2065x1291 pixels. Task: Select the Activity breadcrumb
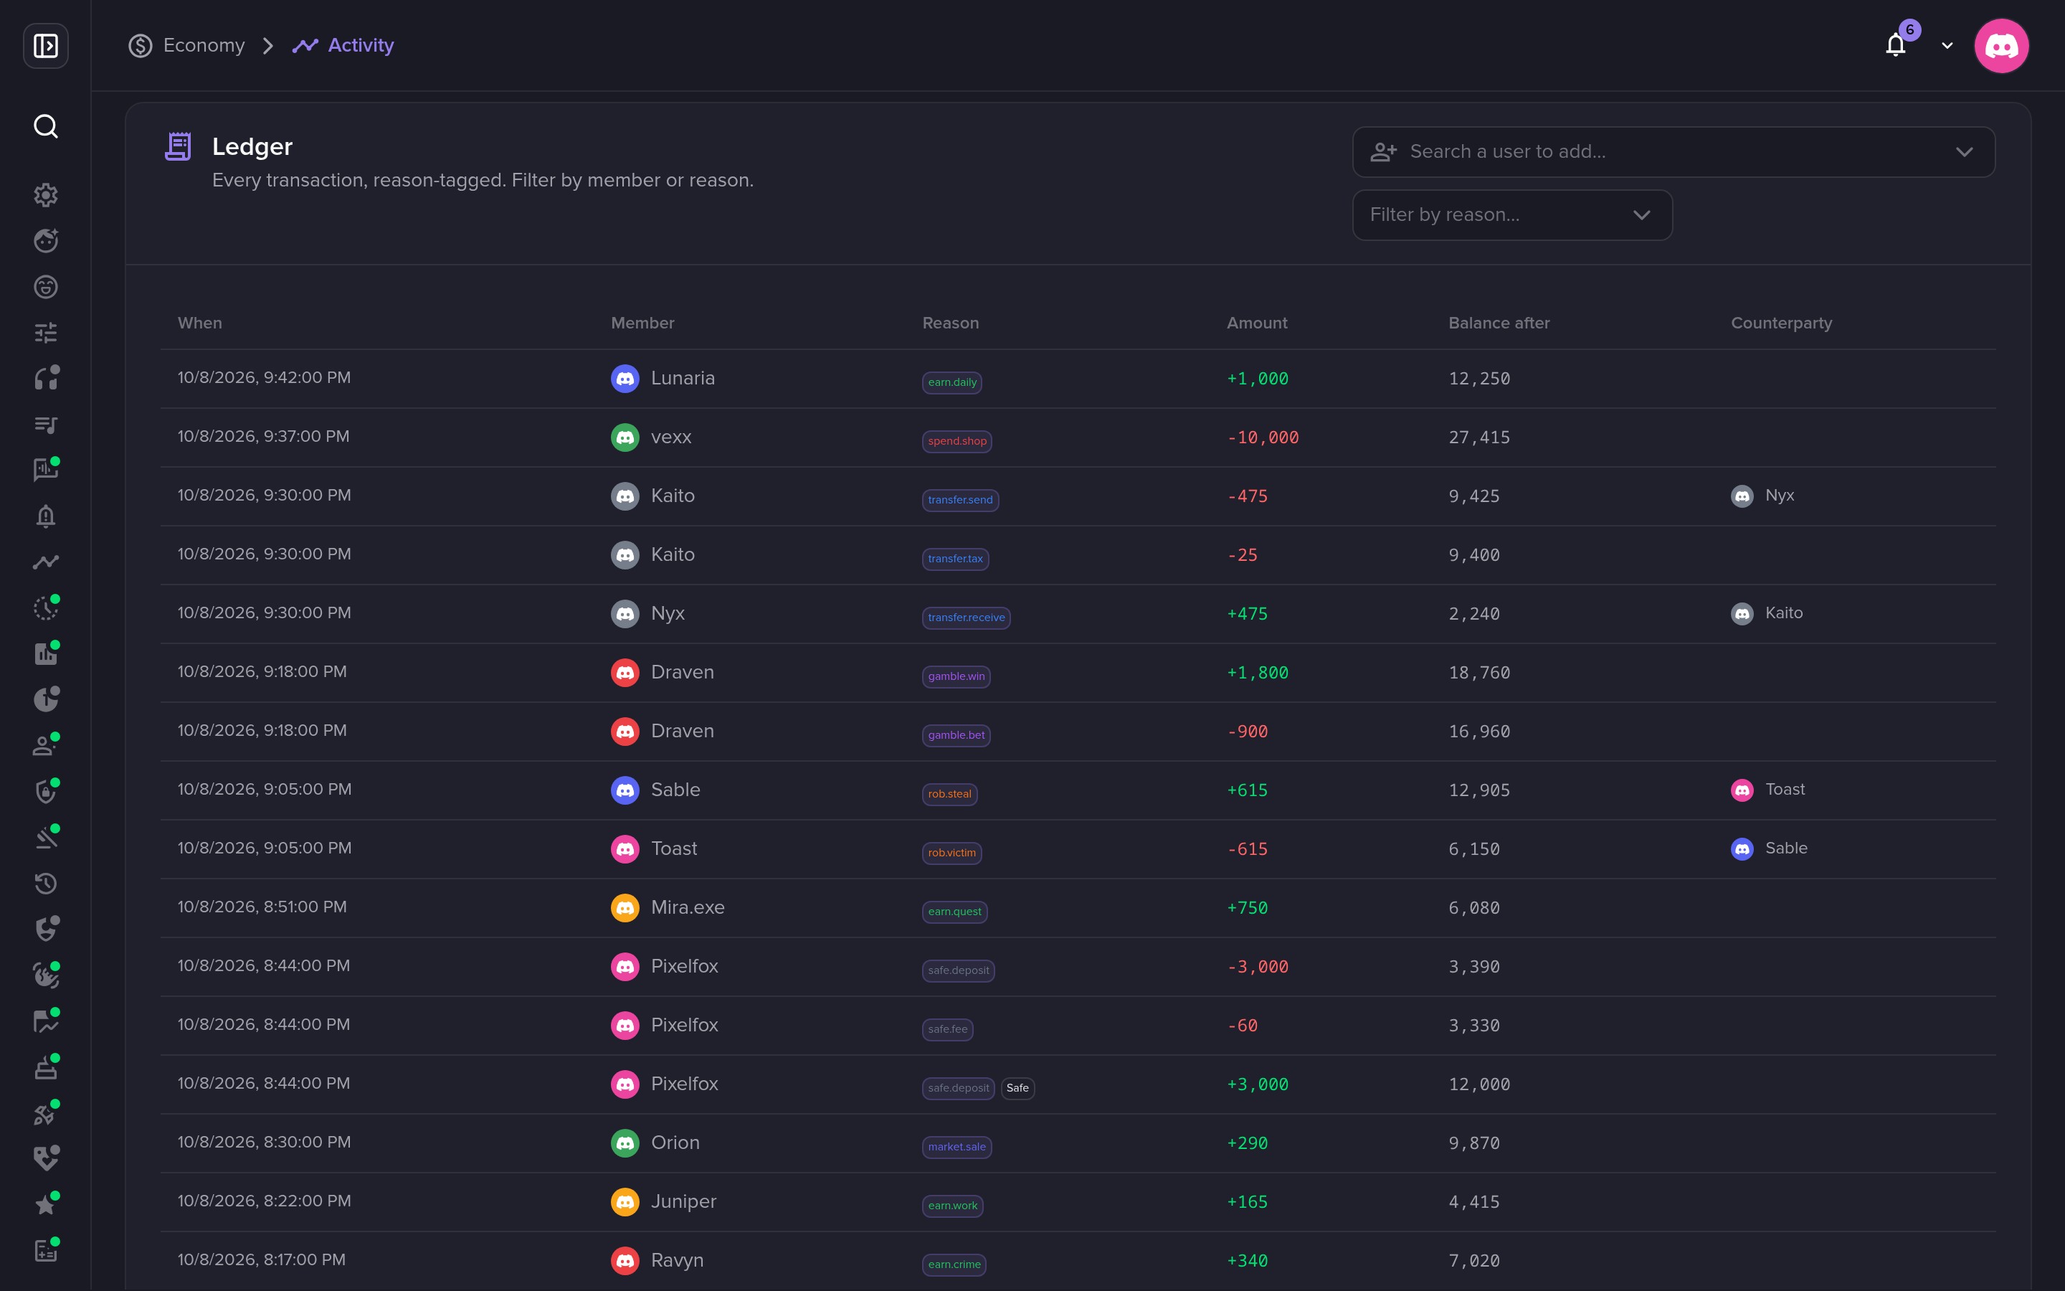pos(343,45)
